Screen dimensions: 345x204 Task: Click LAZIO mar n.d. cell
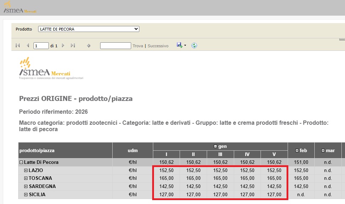[x=328, y=171]
